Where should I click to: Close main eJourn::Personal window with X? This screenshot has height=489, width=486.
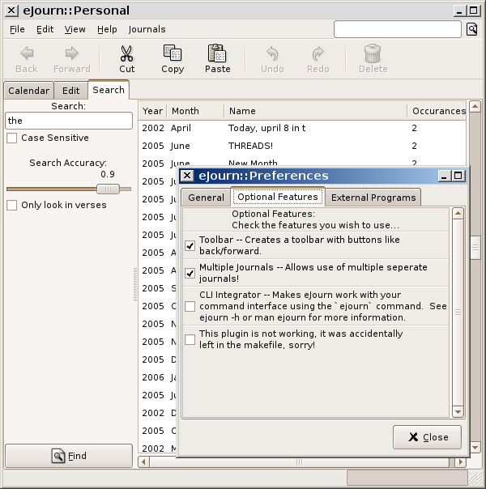tap(11, 11)
